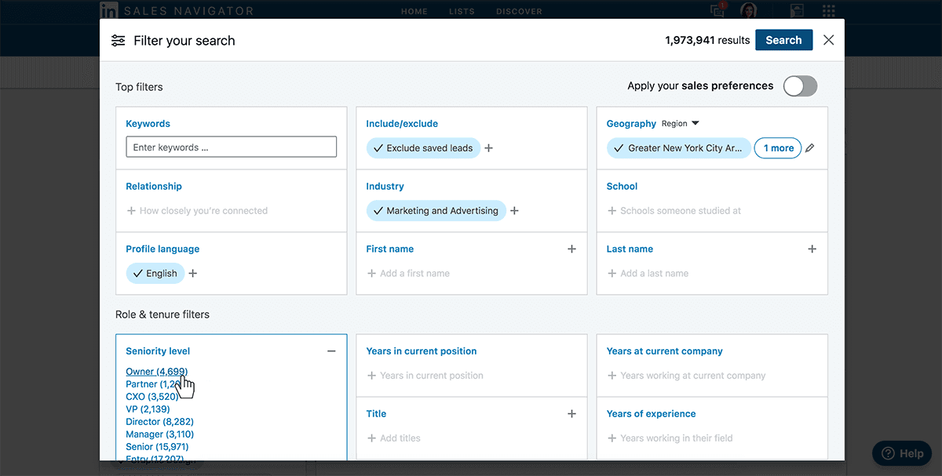Click the 1 more geography button
The height and width of the screenshot is (476, 942).
point(778,147)
